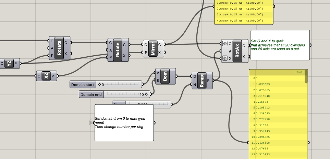Click the output grip of Domain end slider
Viewport: 330px width, 159px height.
point(151,95)
